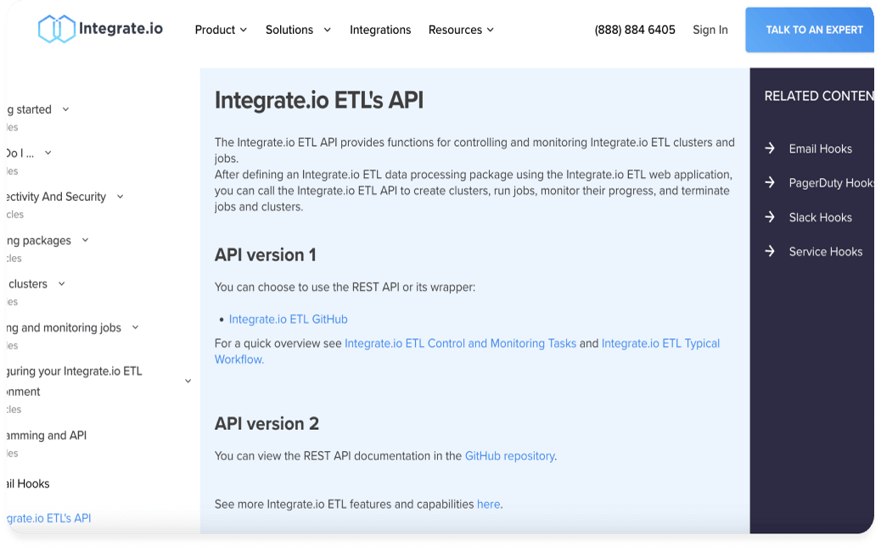Expand the Running and monitoring jobs section
The height and width of the screenshot is (558, 881).
pos(135,327)
